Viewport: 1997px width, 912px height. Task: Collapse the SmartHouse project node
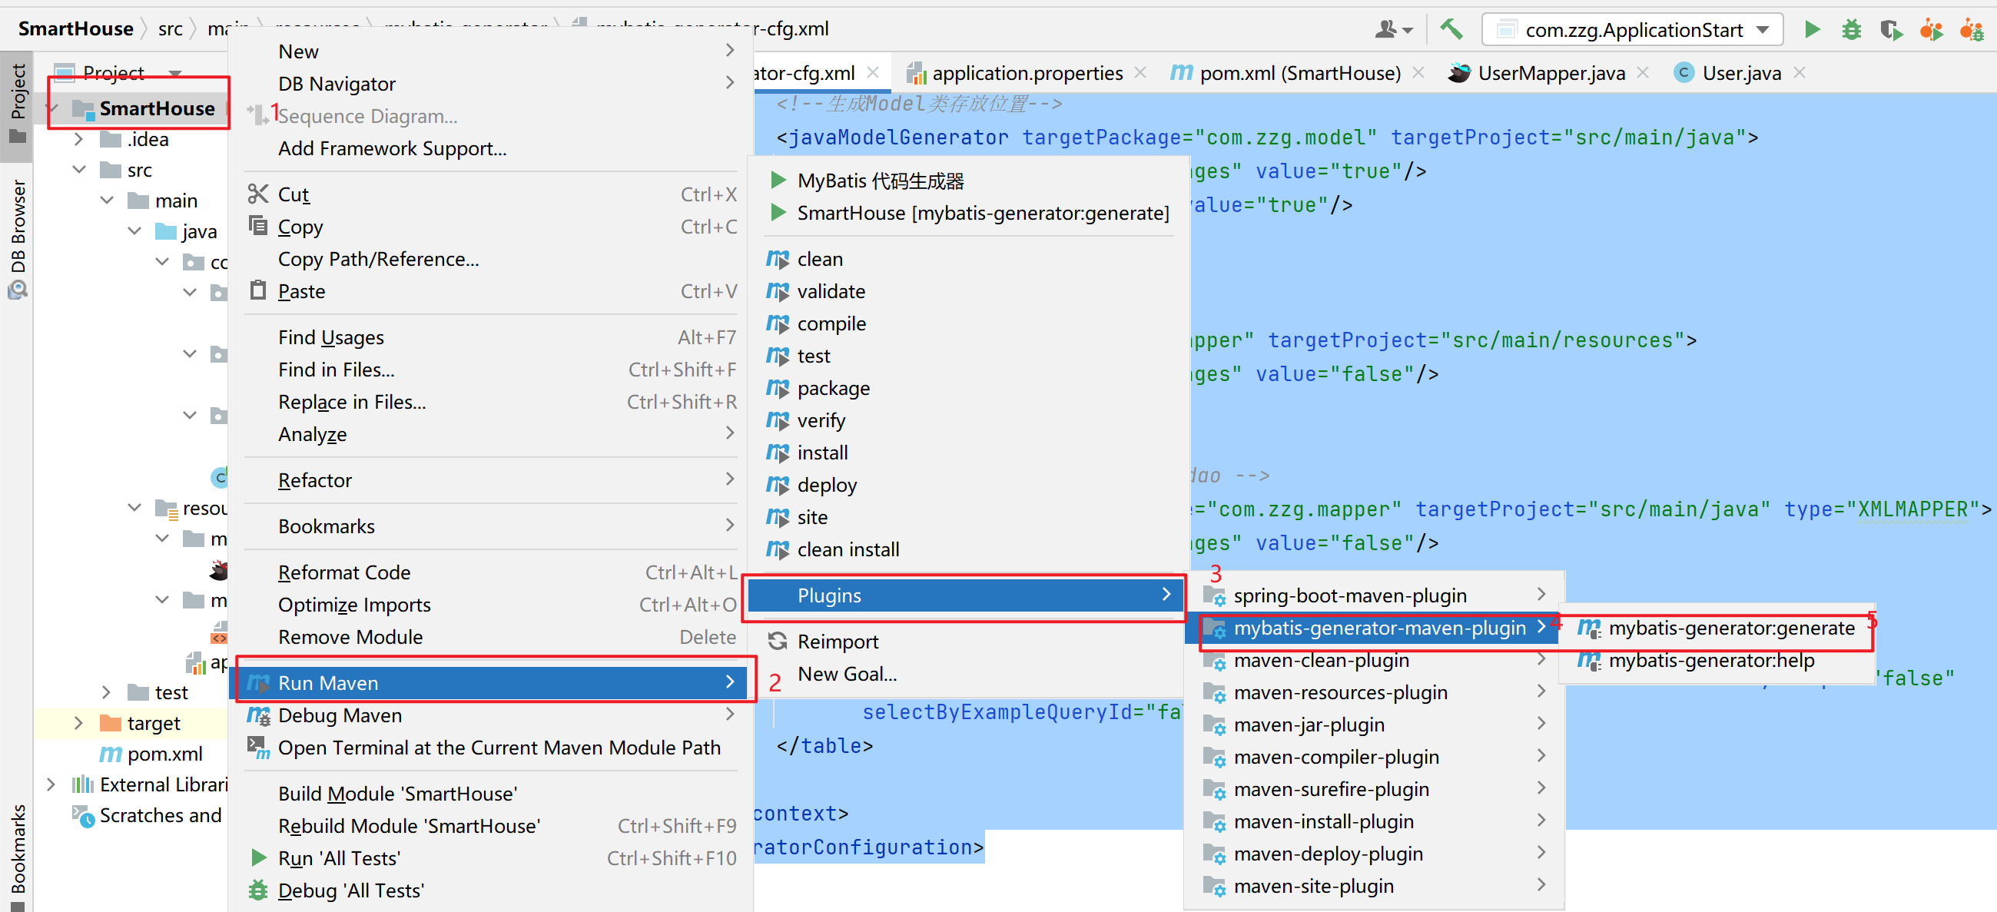[x=52, y=108]
